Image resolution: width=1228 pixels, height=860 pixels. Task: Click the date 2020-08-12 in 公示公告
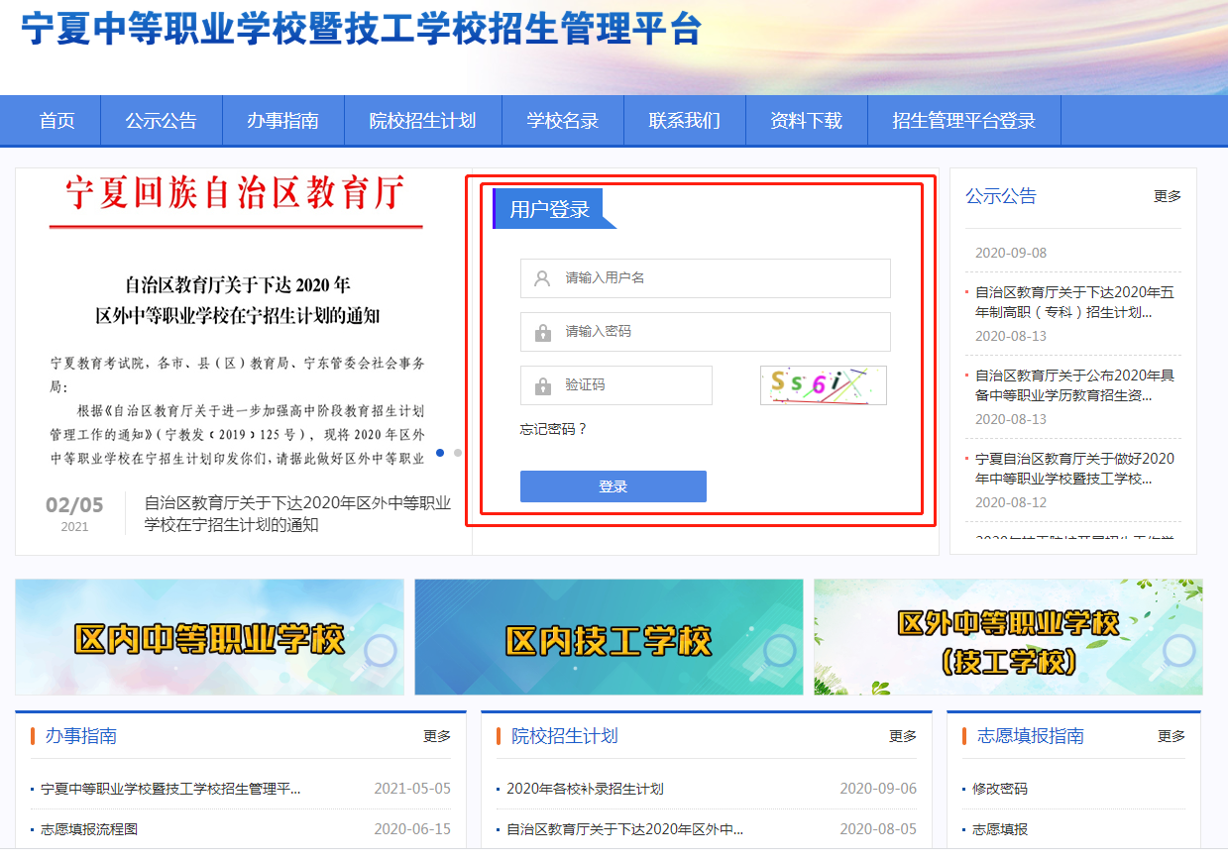tap(1011, 502)
